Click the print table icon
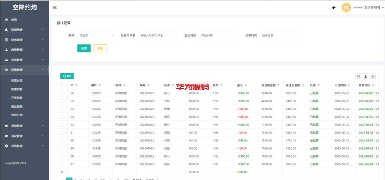385x180 pixels. pos(373,76)
